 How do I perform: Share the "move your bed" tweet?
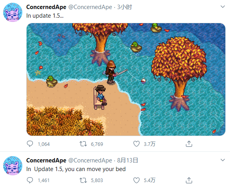(189, 180)
